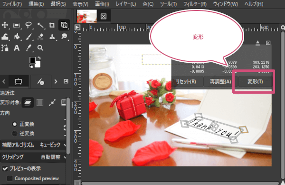
Task: Select the Eraser tool
Action: point(40,37)
